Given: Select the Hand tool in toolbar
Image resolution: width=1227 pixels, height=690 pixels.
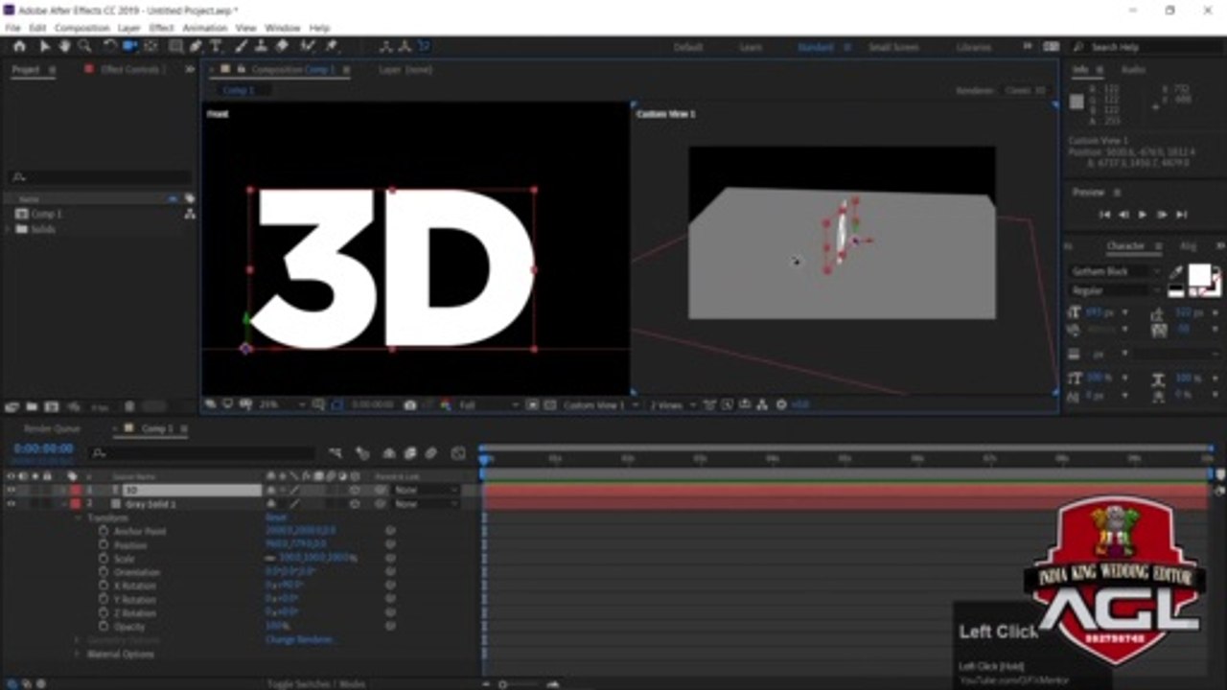Looking at the screenshot, I should [64, 46].
